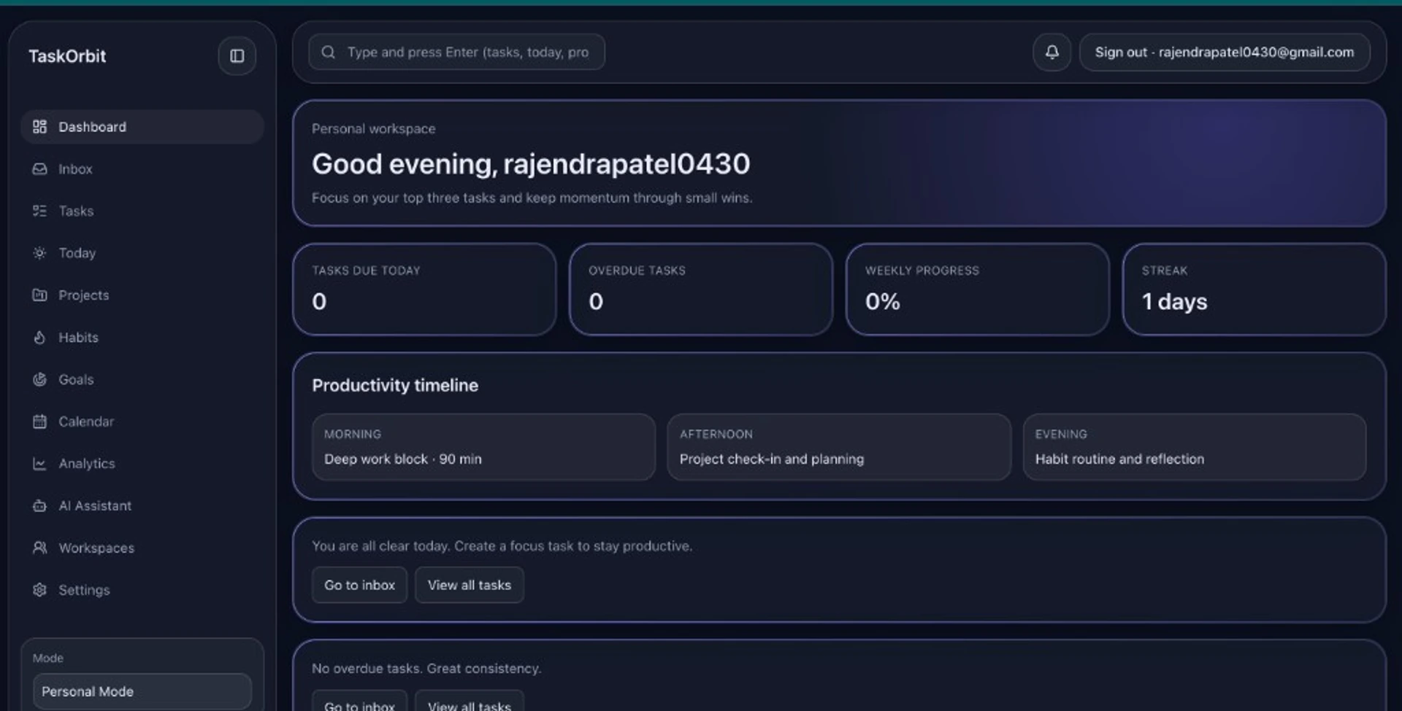Screen dimensions: 1402x711
Task: Open notifications via the bell icon
Action: pos(1051,53)
